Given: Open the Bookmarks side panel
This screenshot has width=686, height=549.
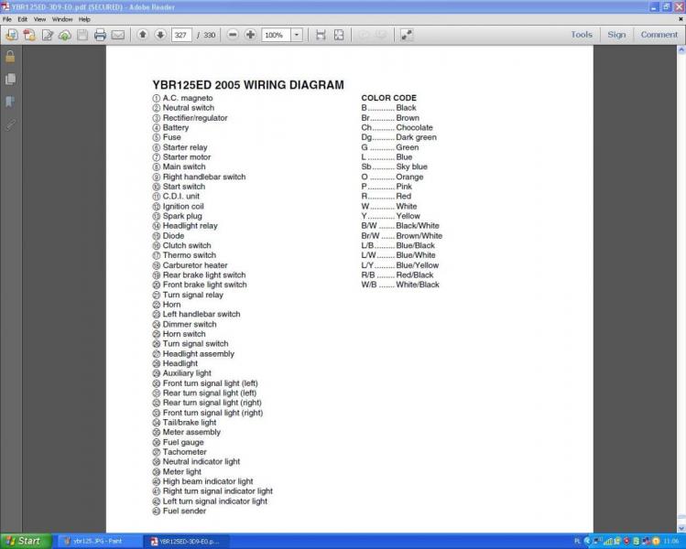Looking at the screenshot, I should click(x=10, y=102).
